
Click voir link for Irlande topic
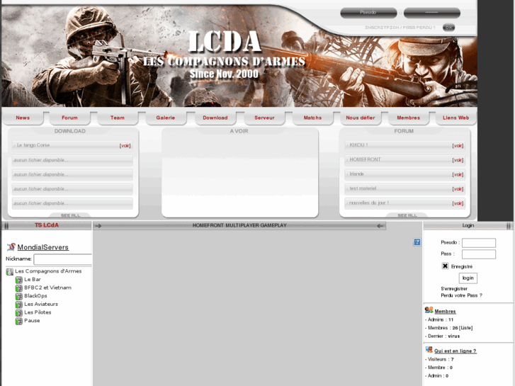pyautogui.click(x=458, y=174)
